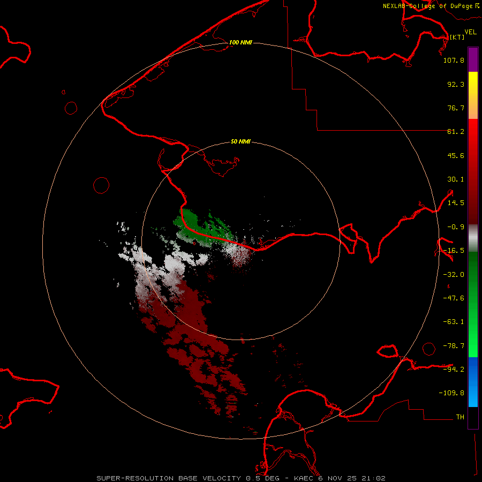The height and width of the screenshot is (482, 482).
Task: Click the 30.1 legend value
Action: point(456,179)
